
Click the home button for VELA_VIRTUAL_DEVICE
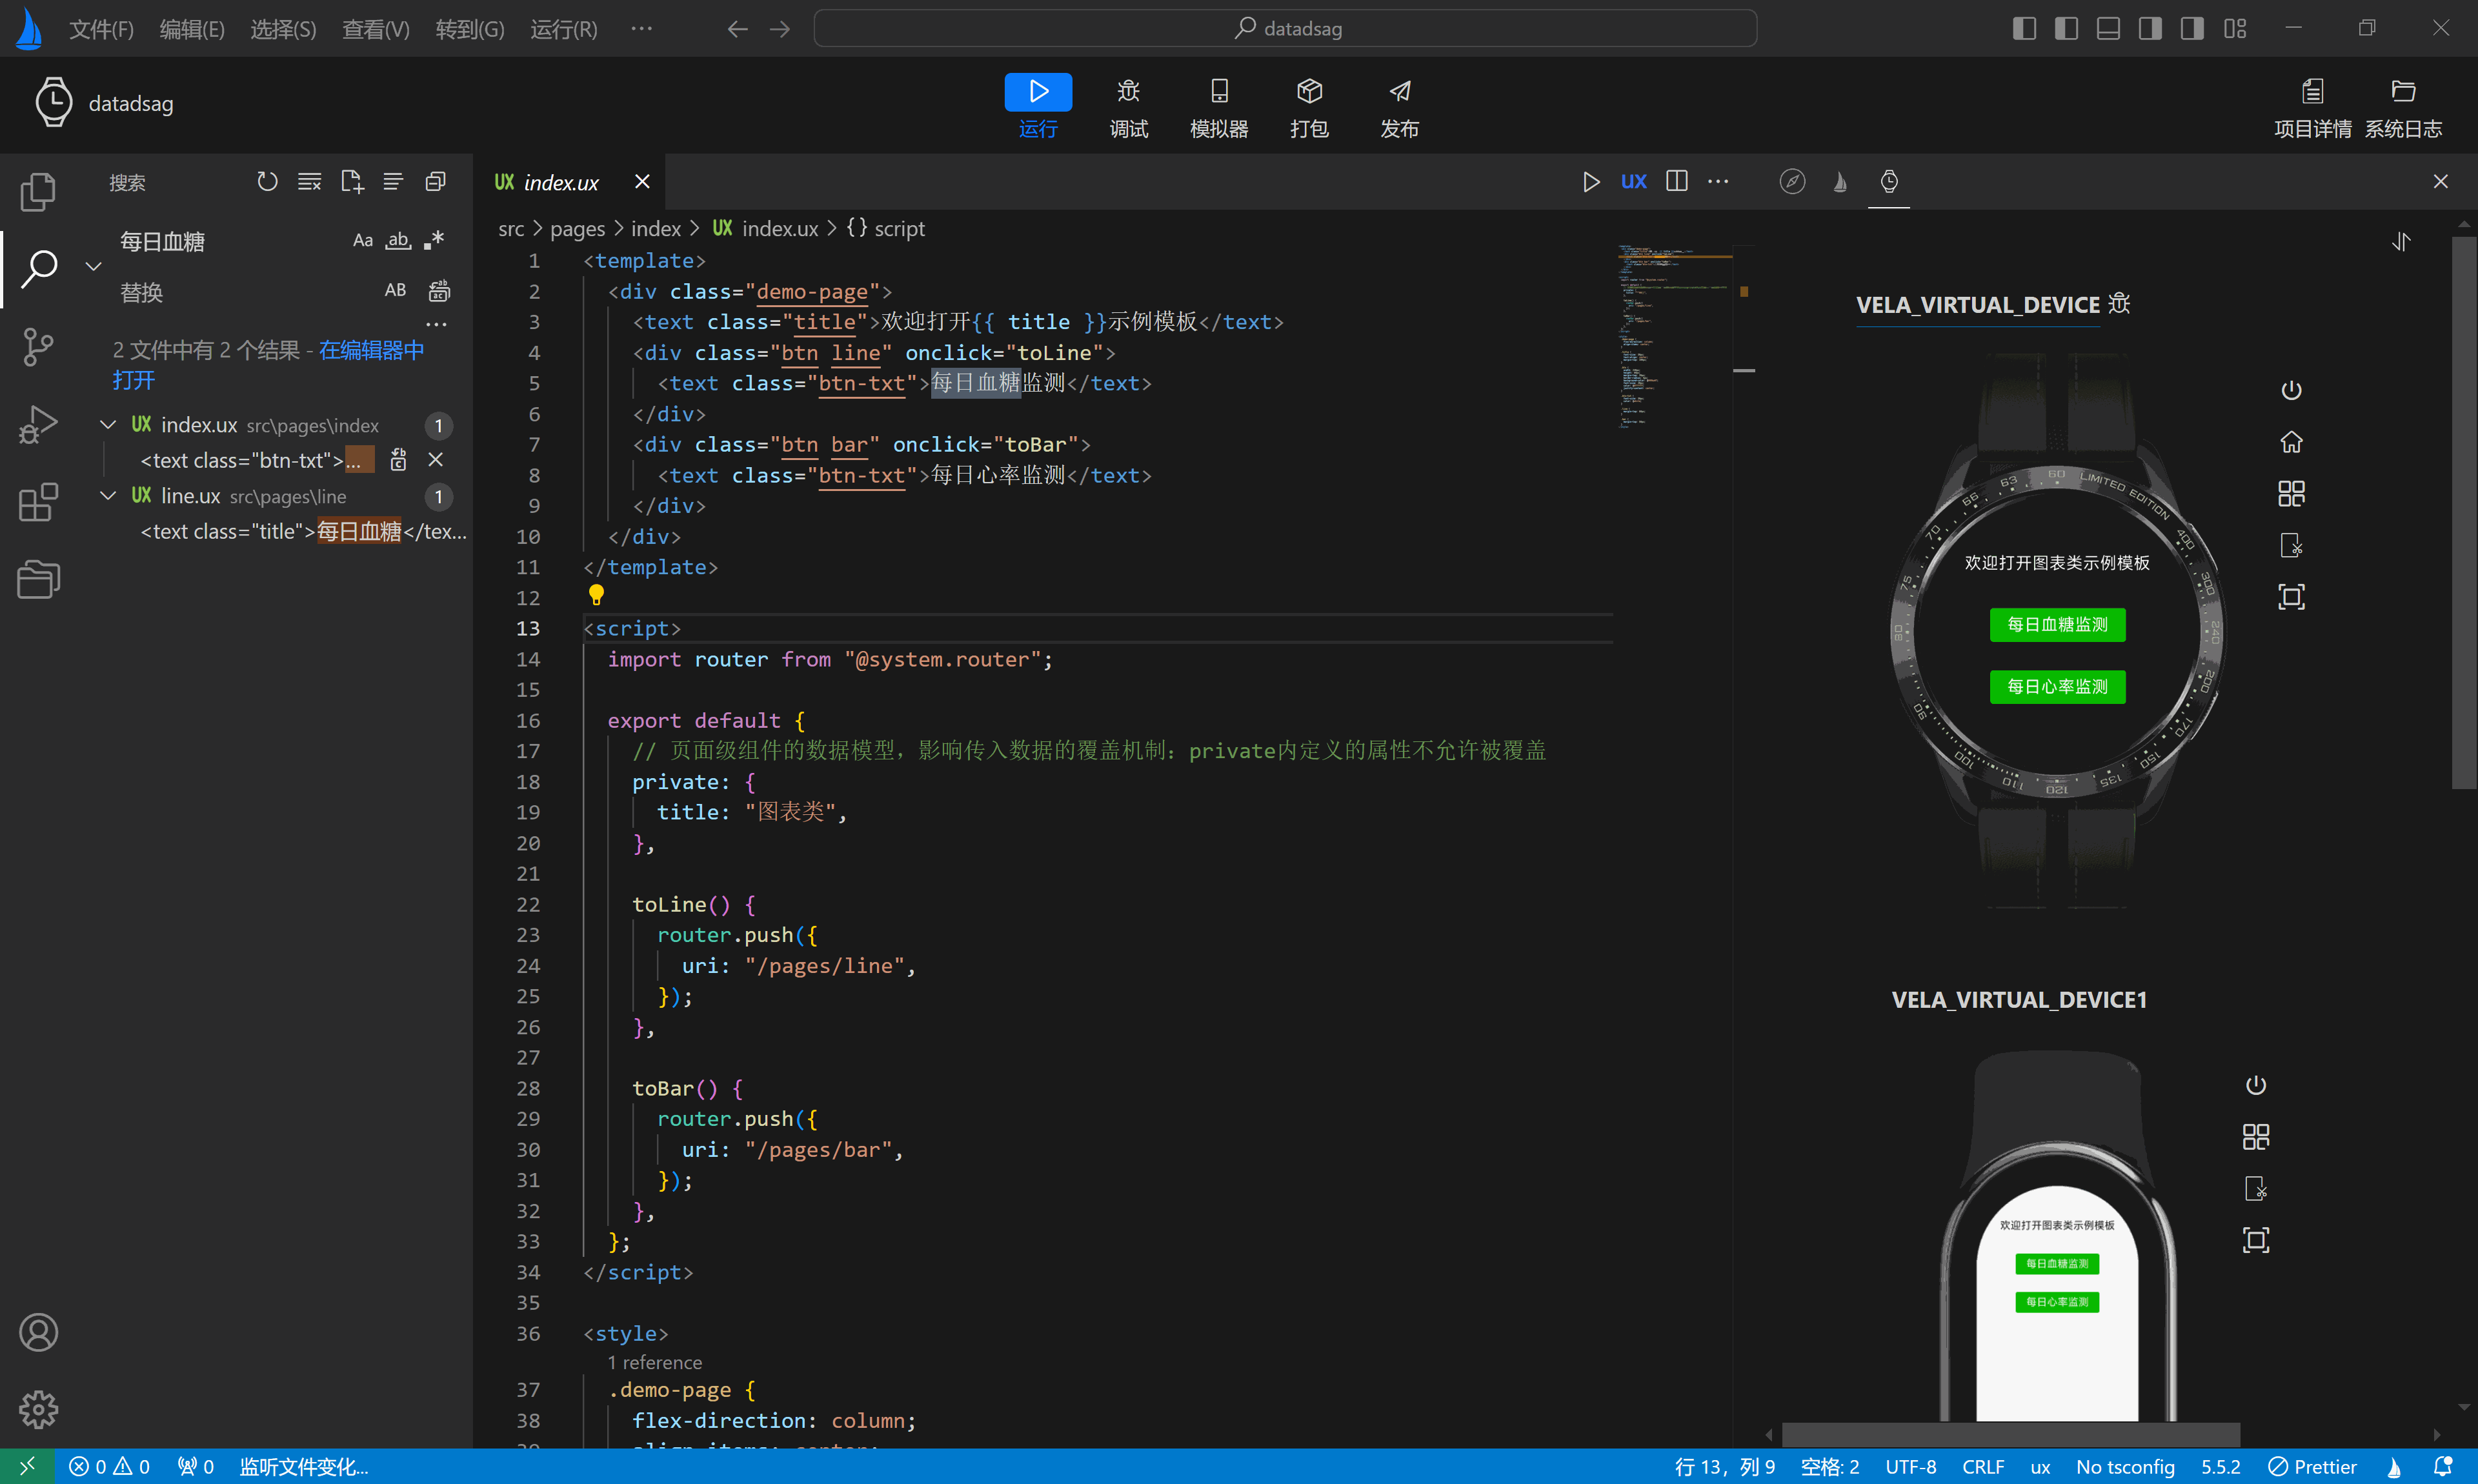click(x=2291, y=442)
